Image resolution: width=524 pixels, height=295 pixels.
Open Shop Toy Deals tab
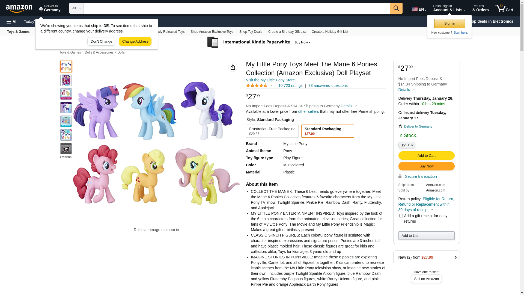251,32
